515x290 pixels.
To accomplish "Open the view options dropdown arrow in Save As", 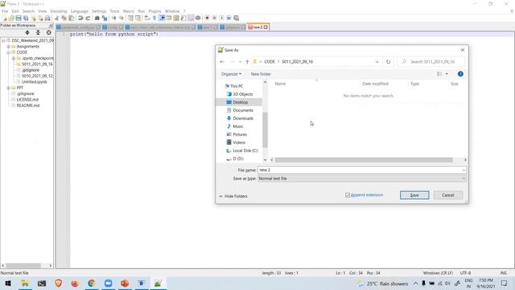I will [447, 74].
